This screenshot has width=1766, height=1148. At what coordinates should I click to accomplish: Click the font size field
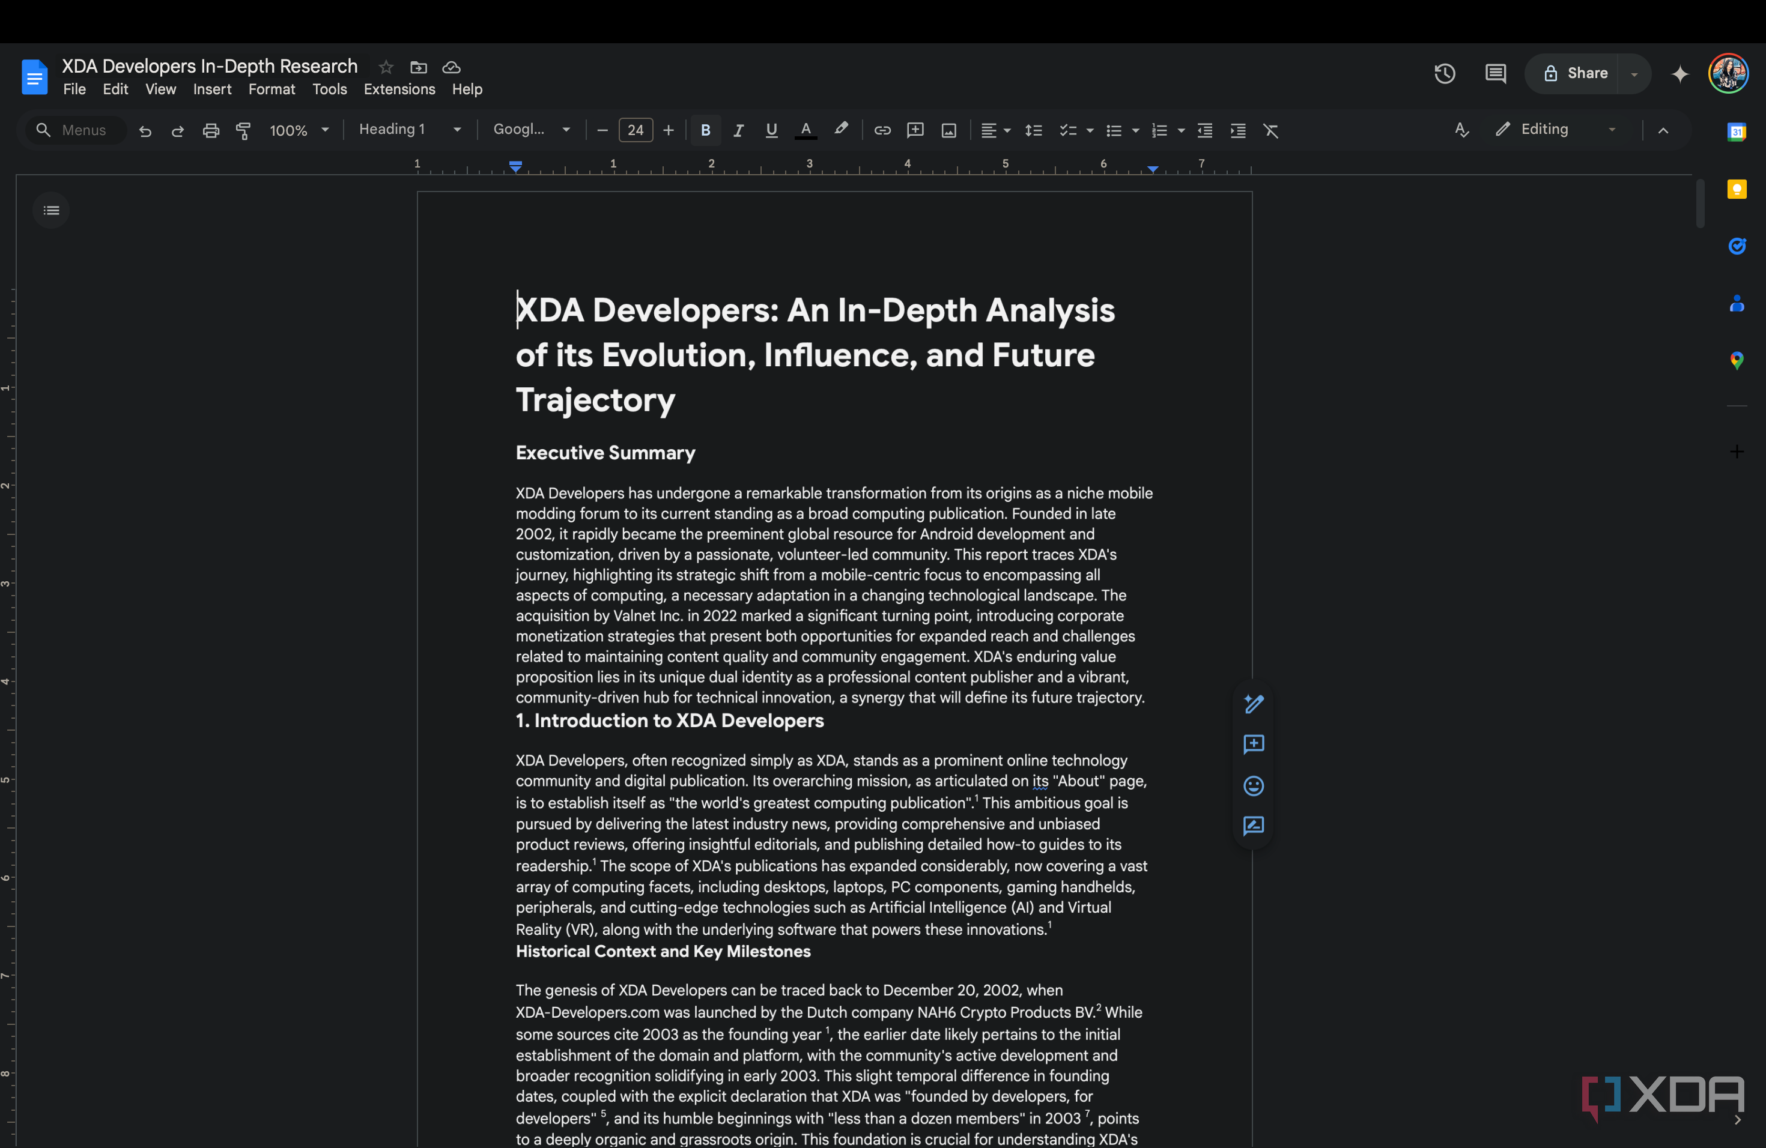636,130
